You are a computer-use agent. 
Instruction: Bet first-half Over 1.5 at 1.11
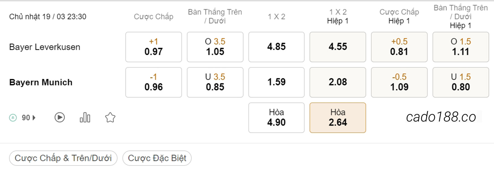pyautogui.click(x=461, y=47)
